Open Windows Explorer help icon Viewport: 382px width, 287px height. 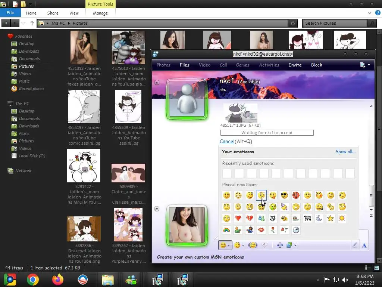point(378,13)
